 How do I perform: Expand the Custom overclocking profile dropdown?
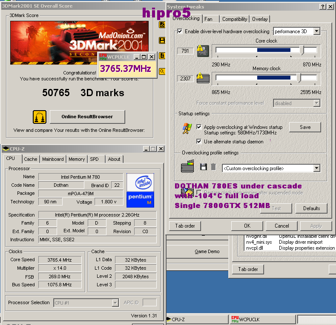(316, 168)
